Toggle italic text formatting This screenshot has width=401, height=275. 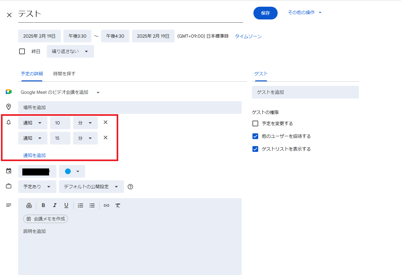(x=55, y=205)
